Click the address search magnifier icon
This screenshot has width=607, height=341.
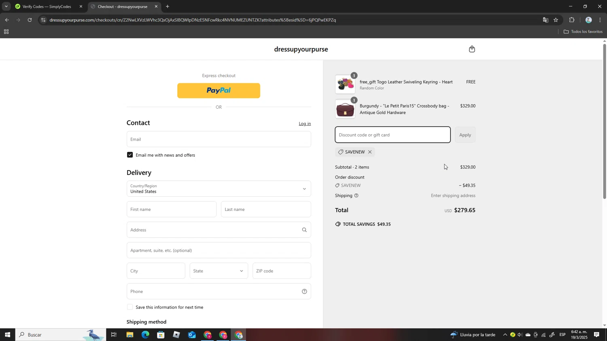coord(304,230)
